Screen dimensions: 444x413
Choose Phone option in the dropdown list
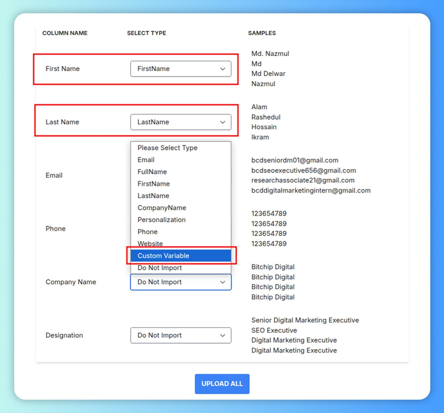(x=148, y=232)
